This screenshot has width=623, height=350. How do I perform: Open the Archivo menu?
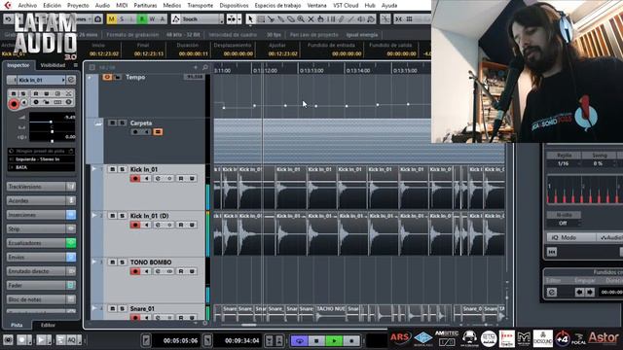(27, 6)
